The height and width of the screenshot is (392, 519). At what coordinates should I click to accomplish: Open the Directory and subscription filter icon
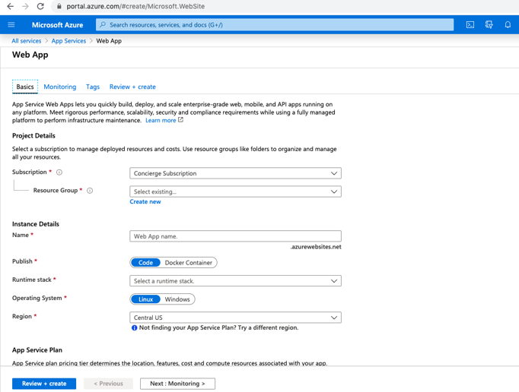tap(489, 25)
